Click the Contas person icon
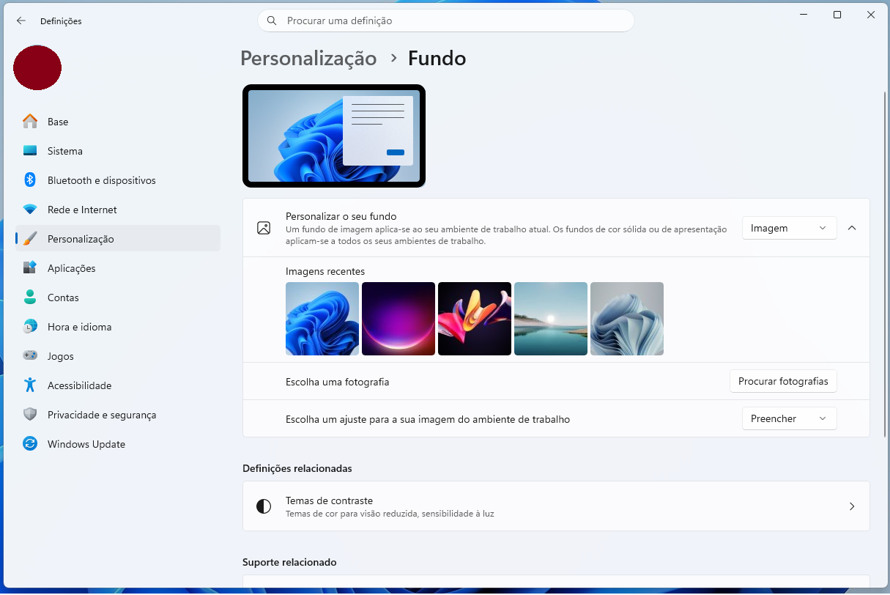The width and height of the screenshot is (890, 595). coord(30,297)
